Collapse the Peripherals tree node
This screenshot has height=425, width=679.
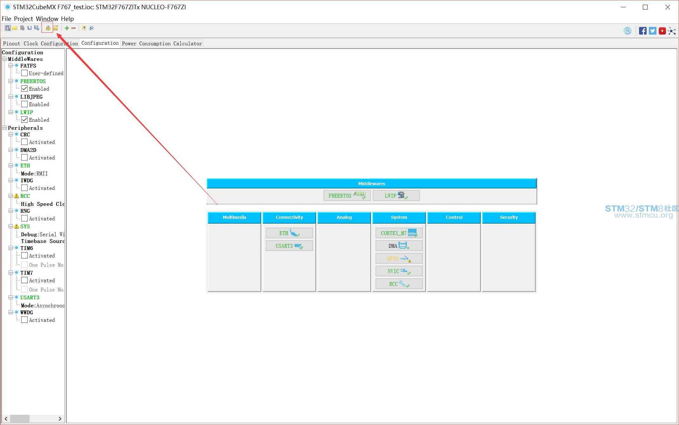[5, 128]
